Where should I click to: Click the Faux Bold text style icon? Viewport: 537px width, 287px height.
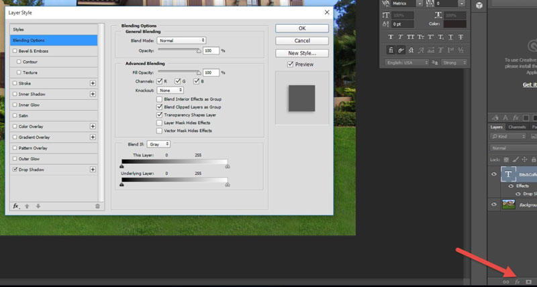click(x=391, y=37)
